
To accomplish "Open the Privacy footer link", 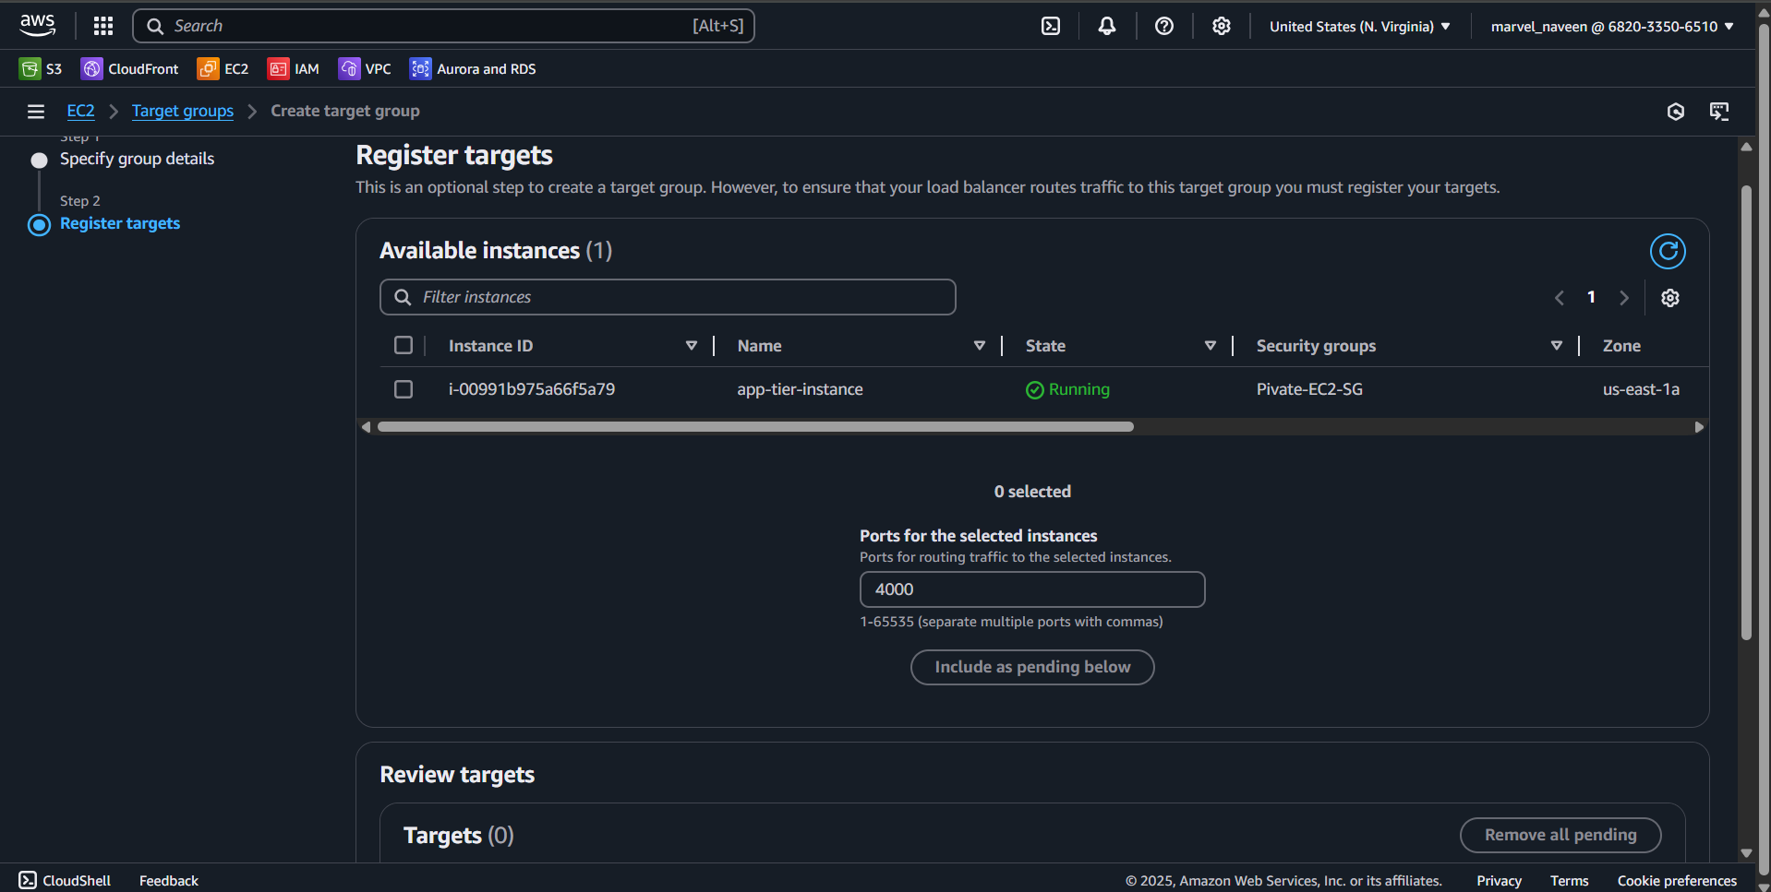I will point(1499,881).
